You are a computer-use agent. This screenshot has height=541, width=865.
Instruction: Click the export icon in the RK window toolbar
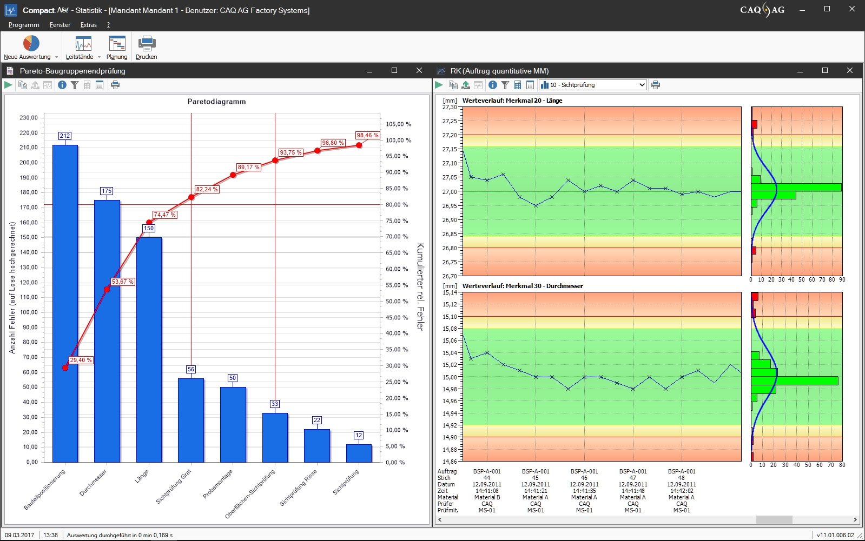pos(466,85)
